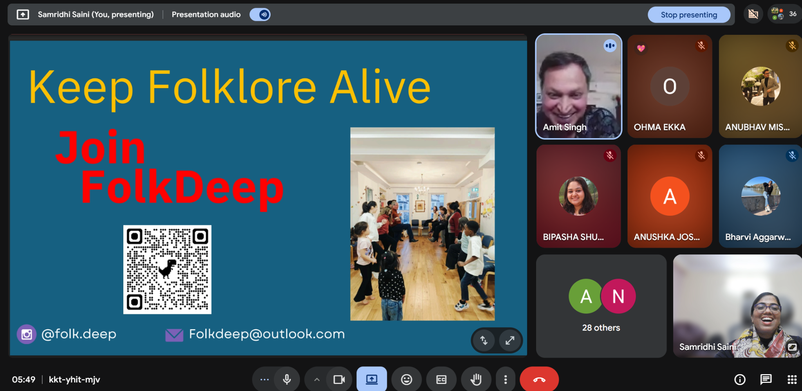
Task: Toggle the camera on or off
Action: pos(339,379)
